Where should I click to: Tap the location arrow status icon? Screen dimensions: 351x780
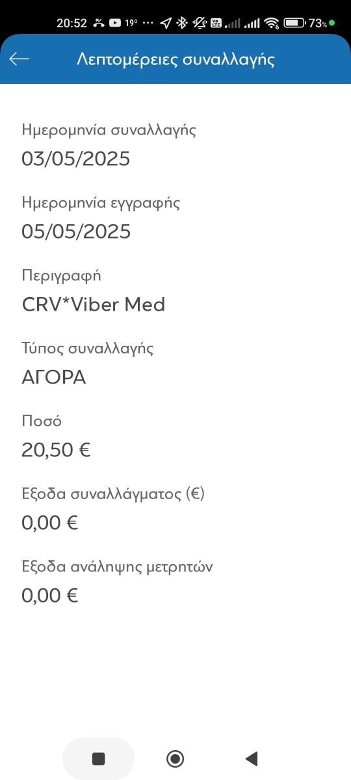[166, 23]
